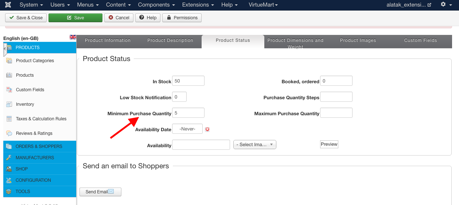Image resolution: width=459 pixels, height=205 pixels.
Task: Open the Inventory sidebar item
Action: (25, 104)
